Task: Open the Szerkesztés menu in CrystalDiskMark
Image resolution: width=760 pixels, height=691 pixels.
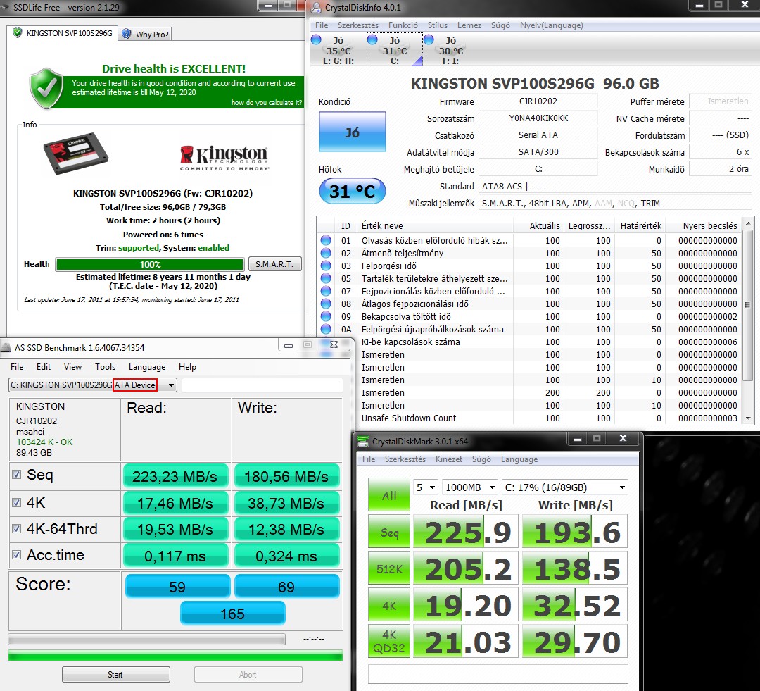Action: [405, 459]
